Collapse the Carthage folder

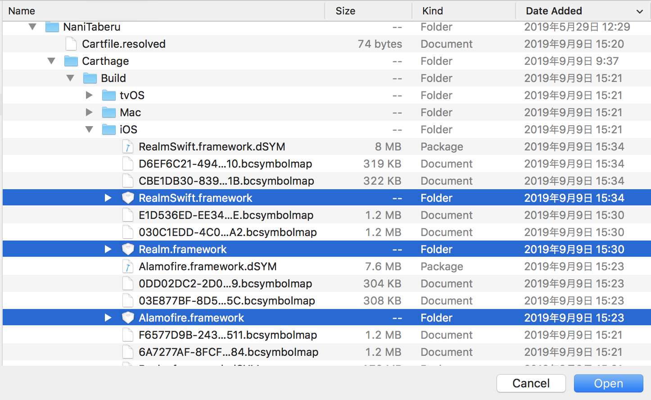pos(51,61)
